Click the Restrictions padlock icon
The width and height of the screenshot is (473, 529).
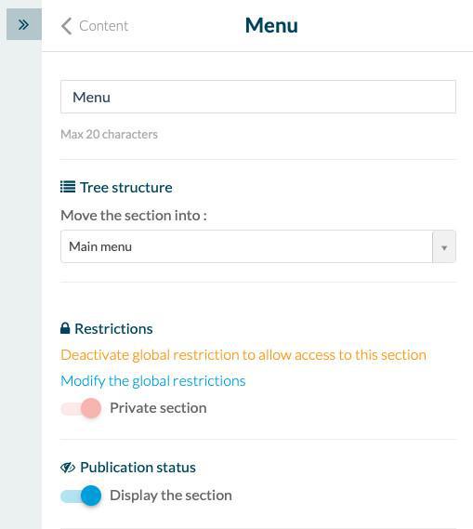[65, 328]
